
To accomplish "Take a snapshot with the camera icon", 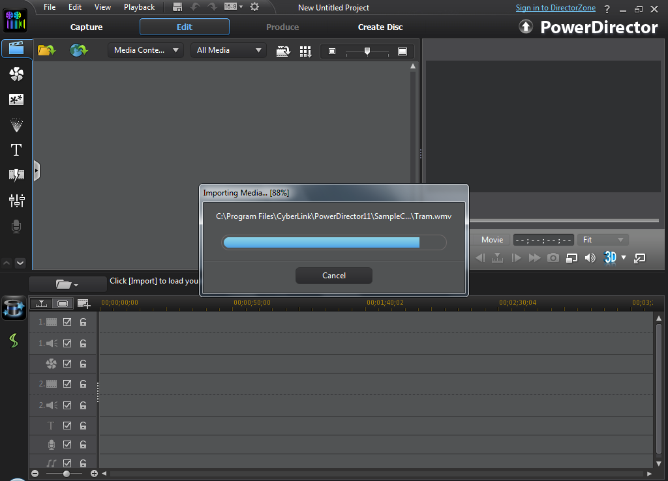I will pyautogui.click(x=553, y=257).
